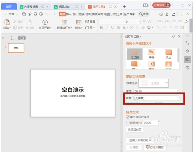
Task: Click 新建幻灯片 new slide icon
Action: (64, 22)
